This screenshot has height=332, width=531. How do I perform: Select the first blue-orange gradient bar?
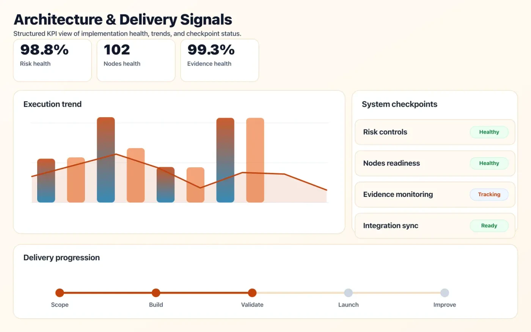click(46, 180)
